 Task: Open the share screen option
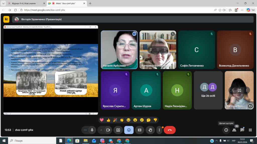click(x=118, y=130)
